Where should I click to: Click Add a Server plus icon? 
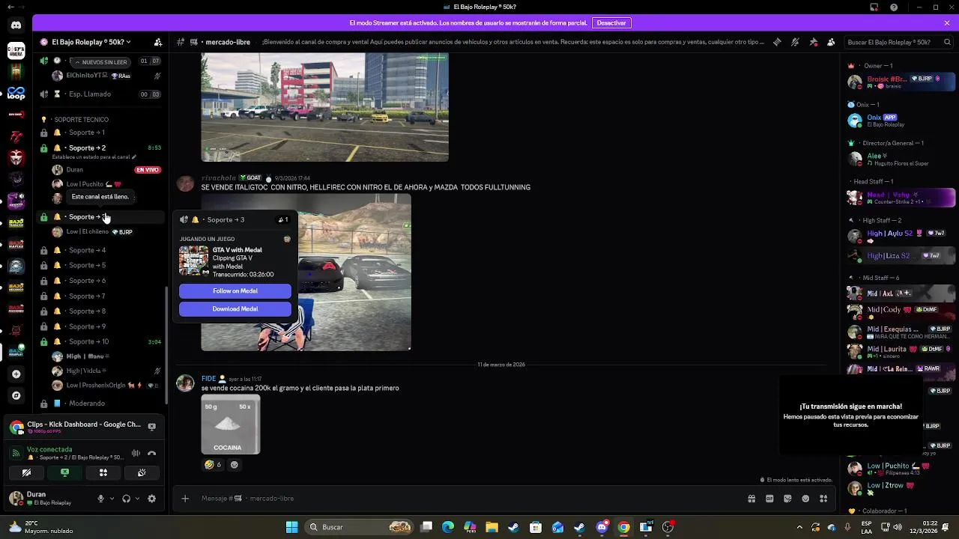point(16,374)
